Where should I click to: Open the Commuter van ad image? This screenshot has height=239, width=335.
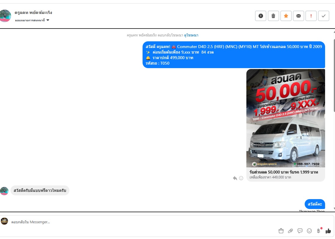pos(286,118)
